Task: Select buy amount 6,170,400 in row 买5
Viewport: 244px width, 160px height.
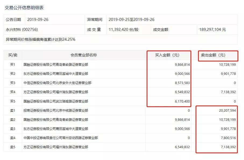Action: (182, 101)
